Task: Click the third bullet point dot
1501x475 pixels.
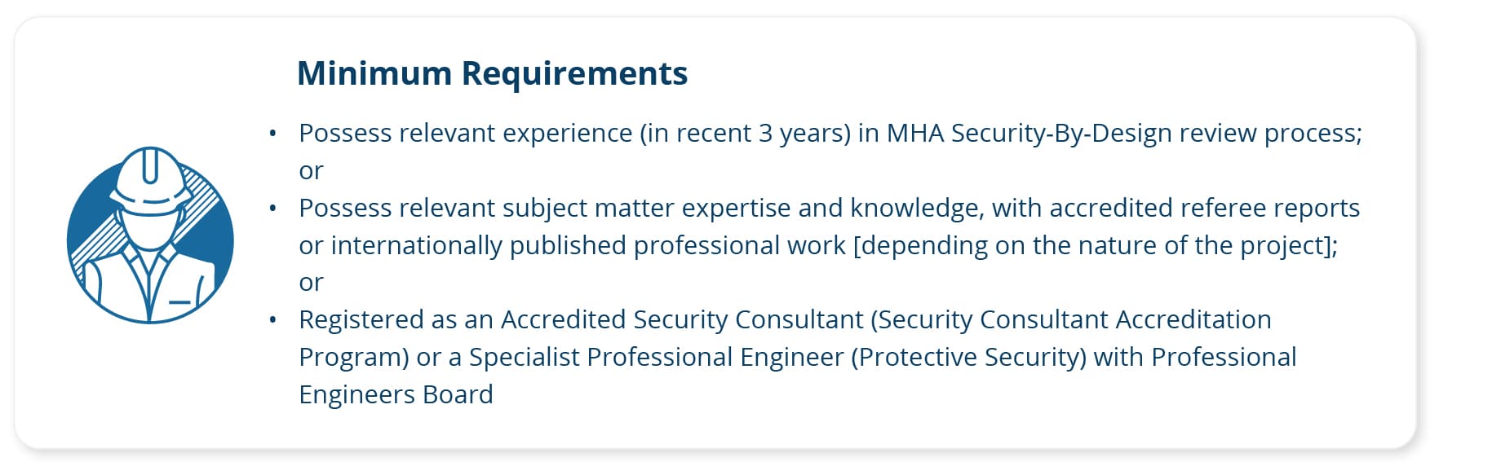Action: click(273, 319)
